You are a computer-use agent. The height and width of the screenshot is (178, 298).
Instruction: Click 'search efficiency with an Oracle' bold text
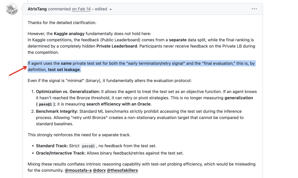point(119,104)
